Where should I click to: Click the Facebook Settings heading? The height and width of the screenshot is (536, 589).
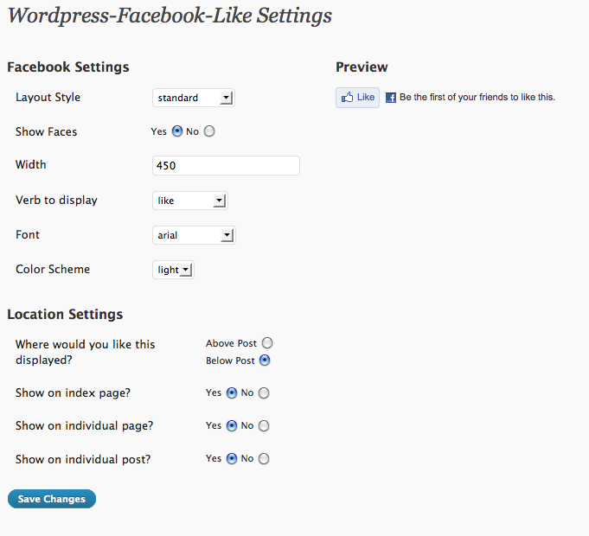[68, 67]
